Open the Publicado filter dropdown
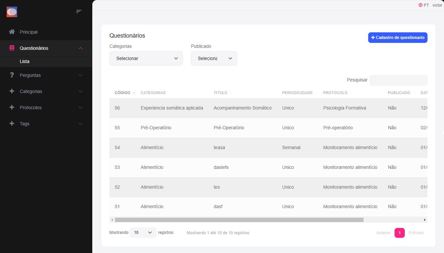Image resolution: width=444 pixels, height=253 pixels. tap(214, 58)
